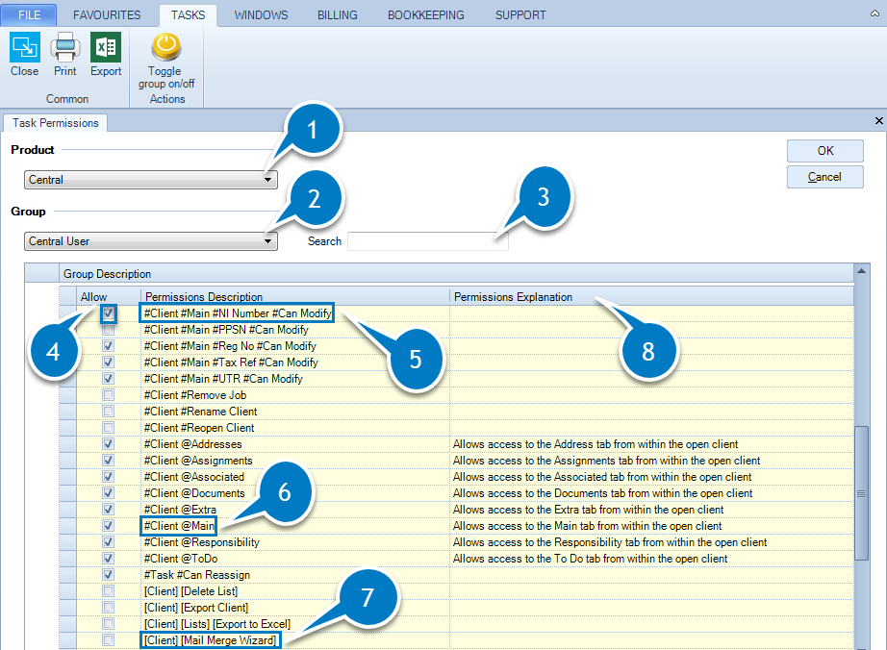This screenshot has width=887, height=650.
Task: Select the #Client #Rename Client description
Action: pos(200,412)
